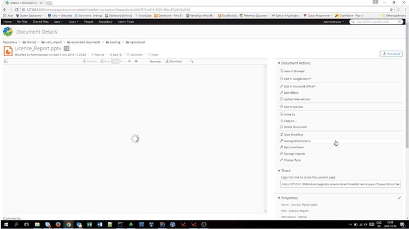Toggle the previewer sidebar icon
Viewport: 409px width, 229px height.
6,61
